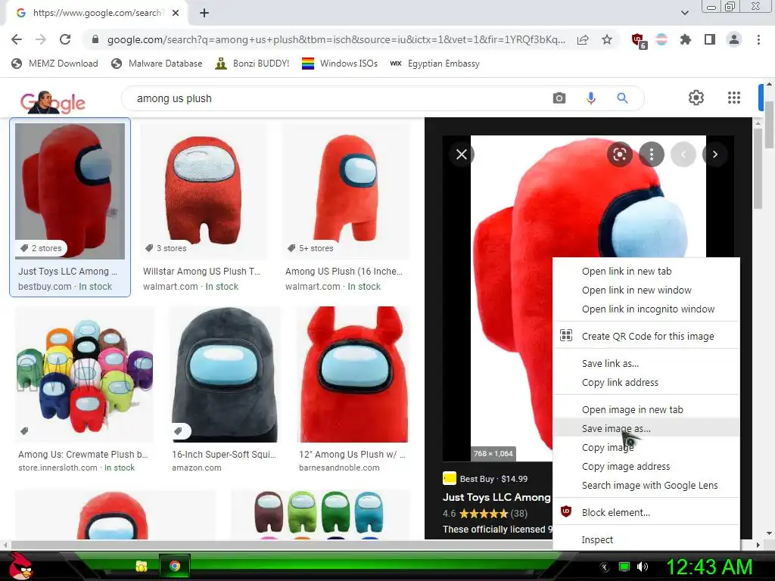775x581 pixels.
Task: Open the Bonzi BUDDY! bookmark
Action: tap(252, 64)
